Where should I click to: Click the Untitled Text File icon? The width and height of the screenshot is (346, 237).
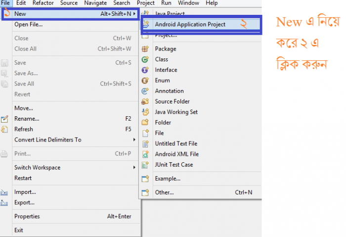point(145,143)
